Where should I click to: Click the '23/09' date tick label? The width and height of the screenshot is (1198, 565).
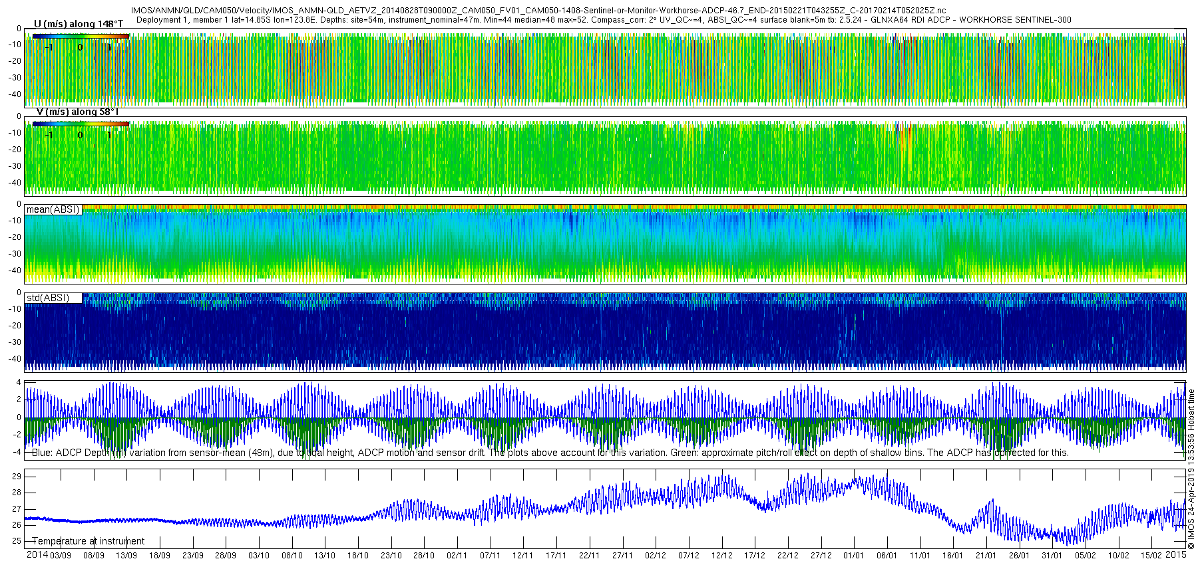point(193,556)
